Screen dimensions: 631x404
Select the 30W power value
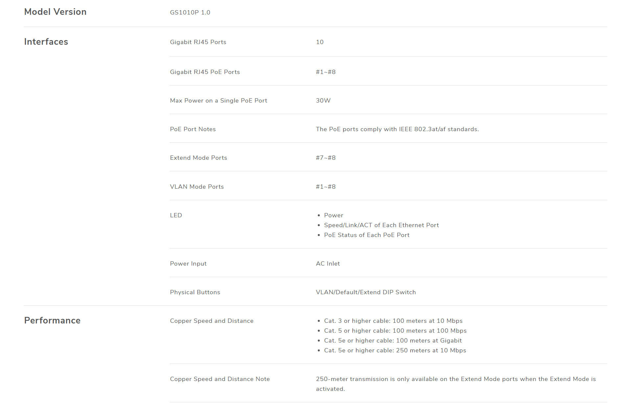click(x=323, y=101)
